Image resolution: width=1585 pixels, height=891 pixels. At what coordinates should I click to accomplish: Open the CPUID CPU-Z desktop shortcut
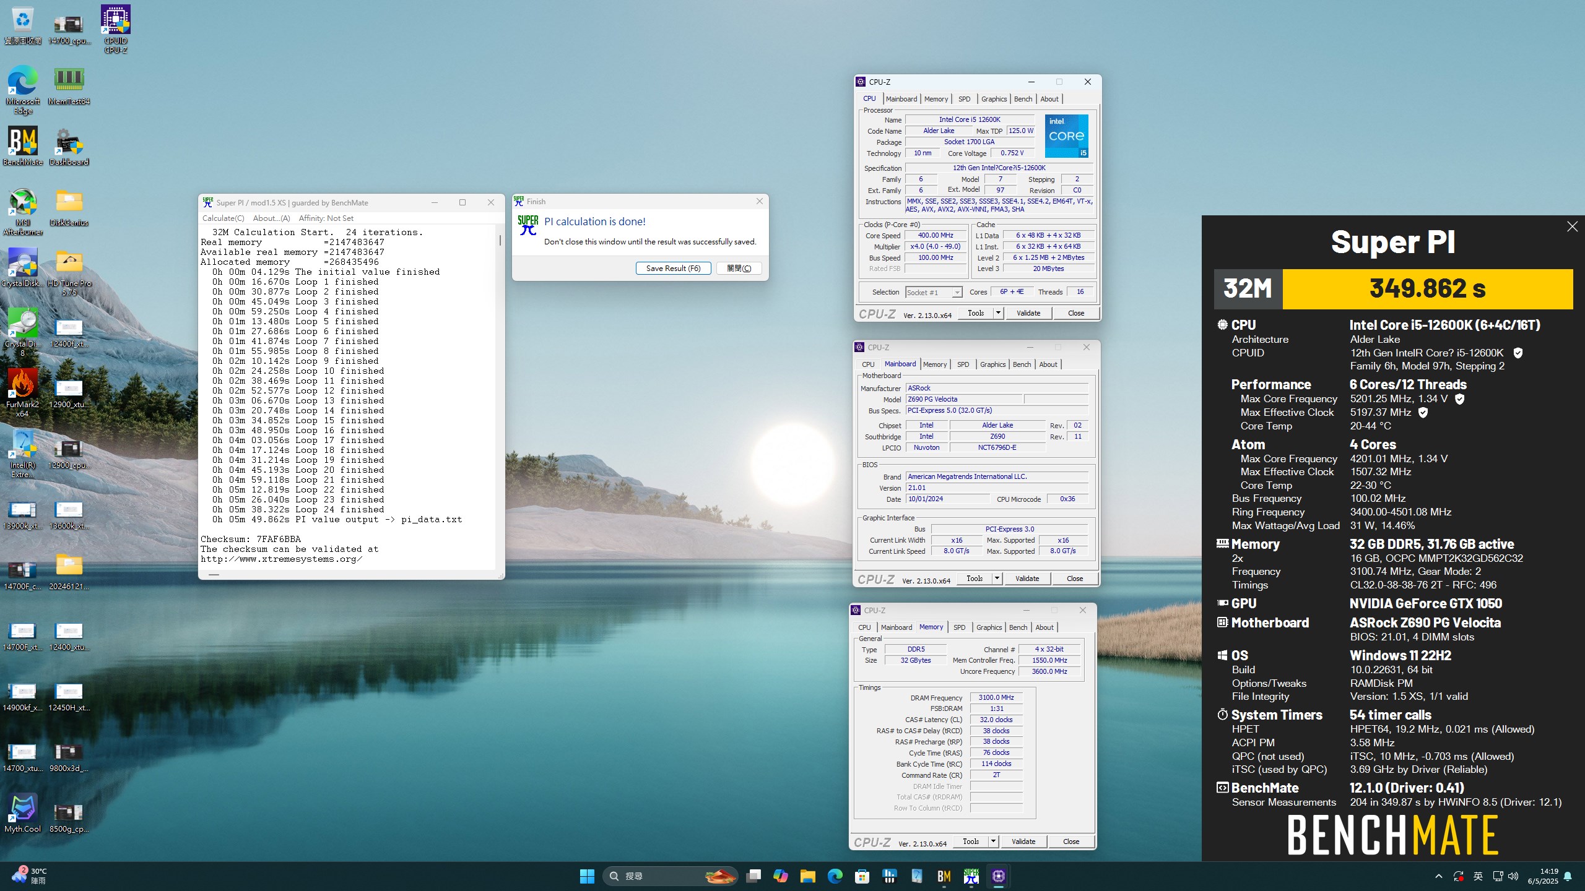tap(116, 29)
